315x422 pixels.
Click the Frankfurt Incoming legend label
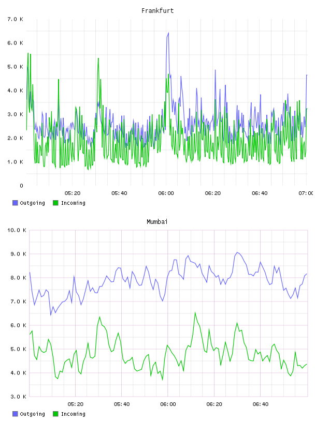coord(73,203)
